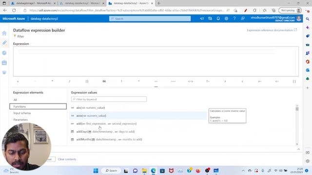Open the switch Data Factory icon
This screenshot has height=175, width=312.
(x=210, y=18)
